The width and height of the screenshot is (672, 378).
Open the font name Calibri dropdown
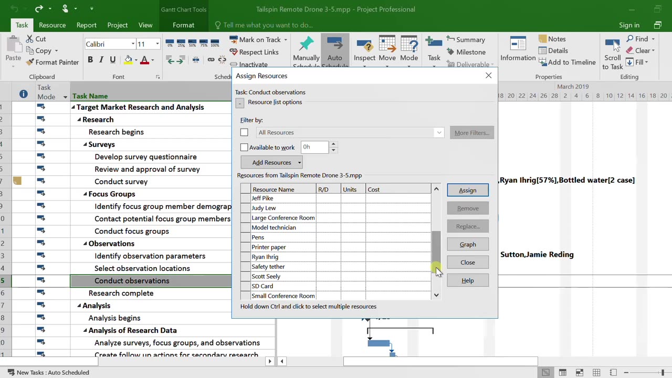(x=133, y=44)
